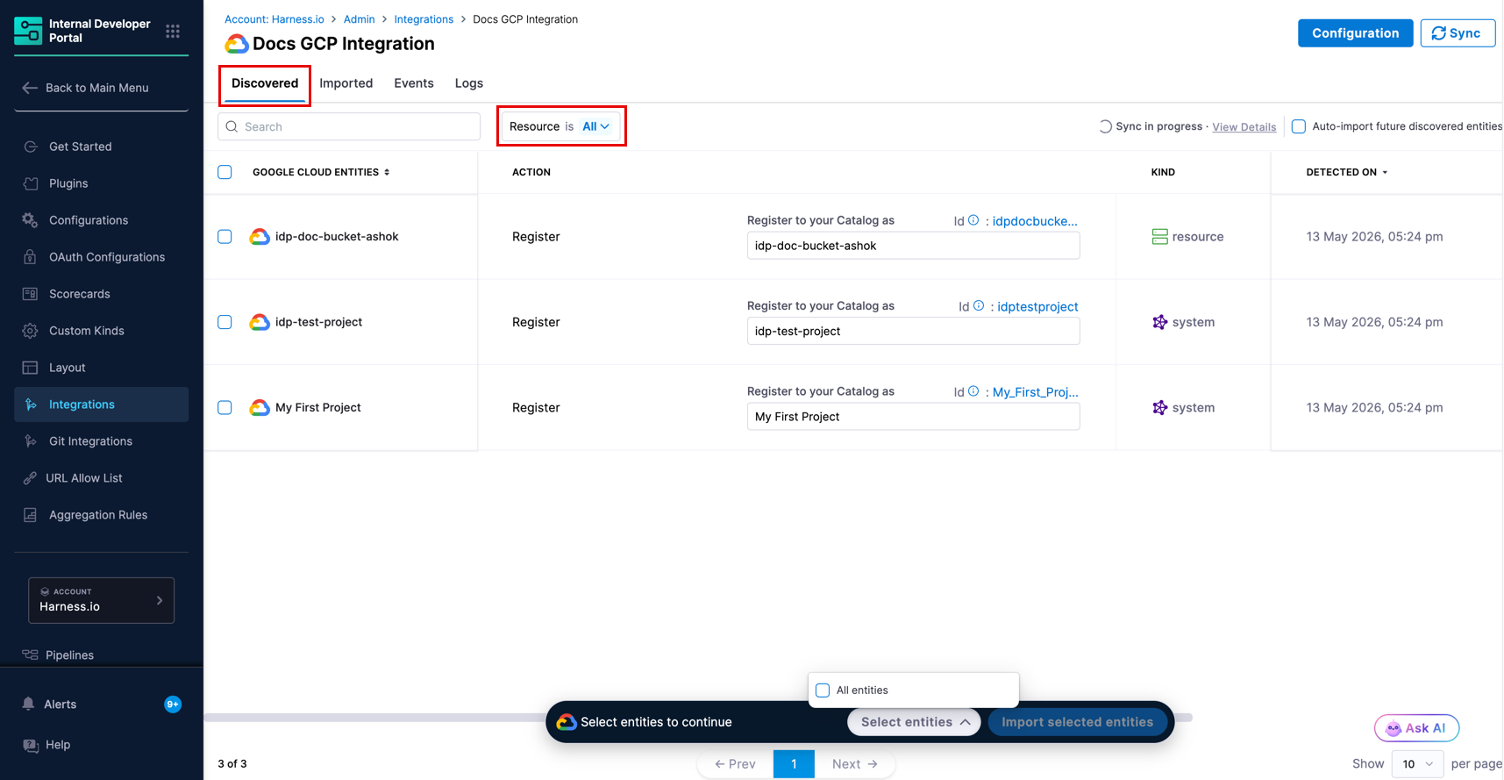Go to the Prev page

coord(735,764)
